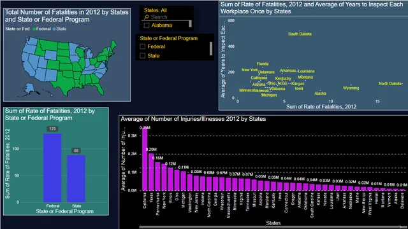Image resolution: width=408 pixels, height=229 pixels.
Task: Select the Pennsylvania bar in injuries chart
Action: (x=157, y=176)
